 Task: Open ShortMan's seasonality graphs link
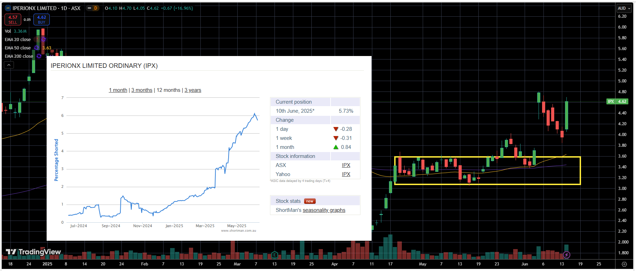point(324,210)
